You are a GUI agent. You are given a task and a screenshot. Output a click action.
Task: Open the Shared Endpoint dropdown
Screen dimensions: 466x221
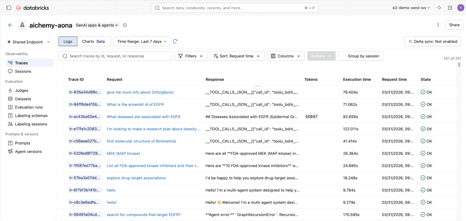[29, 42]
